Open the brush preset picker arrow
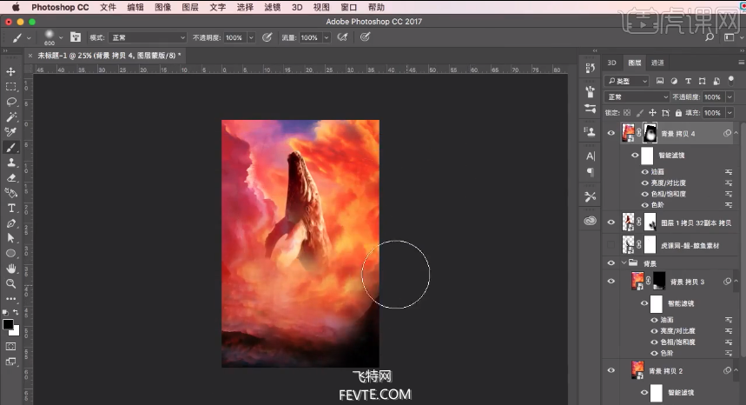The height and width of the screenshot is (405, 746). click(x=61, y=37)
